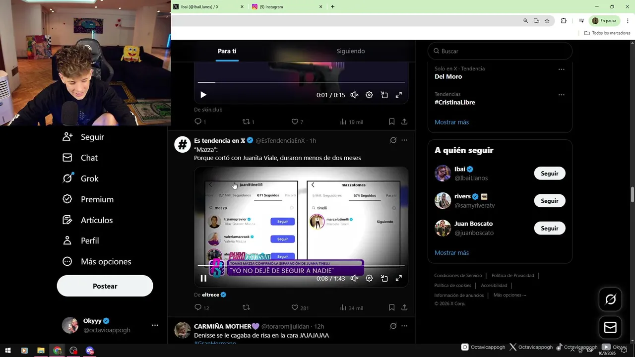
Task: Bookmark the Es tendencia en X post
Action: pos(391,307)
